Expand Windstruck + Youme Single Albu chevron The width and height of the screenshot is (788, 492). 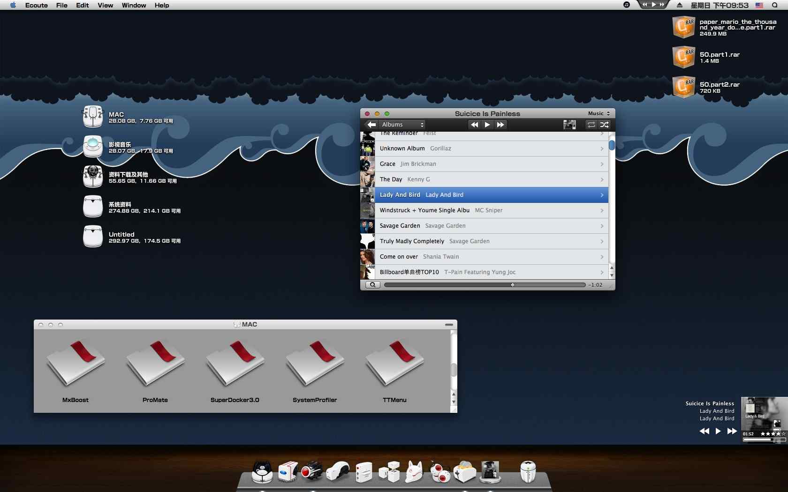coord(602,210)
